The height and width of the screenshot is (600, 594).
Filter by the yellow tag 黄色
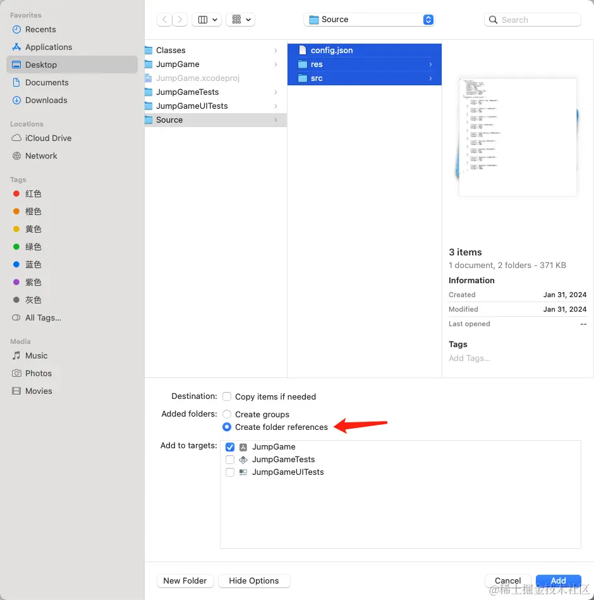pyautogui.click(x=72, y=230)
